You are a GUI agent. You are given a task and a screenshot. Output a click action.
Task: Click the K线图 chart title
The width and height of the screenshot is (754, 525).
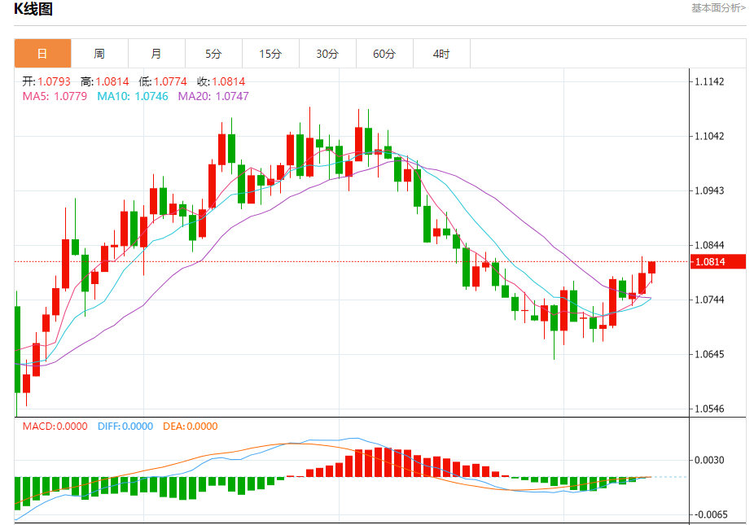pos(33,9)
